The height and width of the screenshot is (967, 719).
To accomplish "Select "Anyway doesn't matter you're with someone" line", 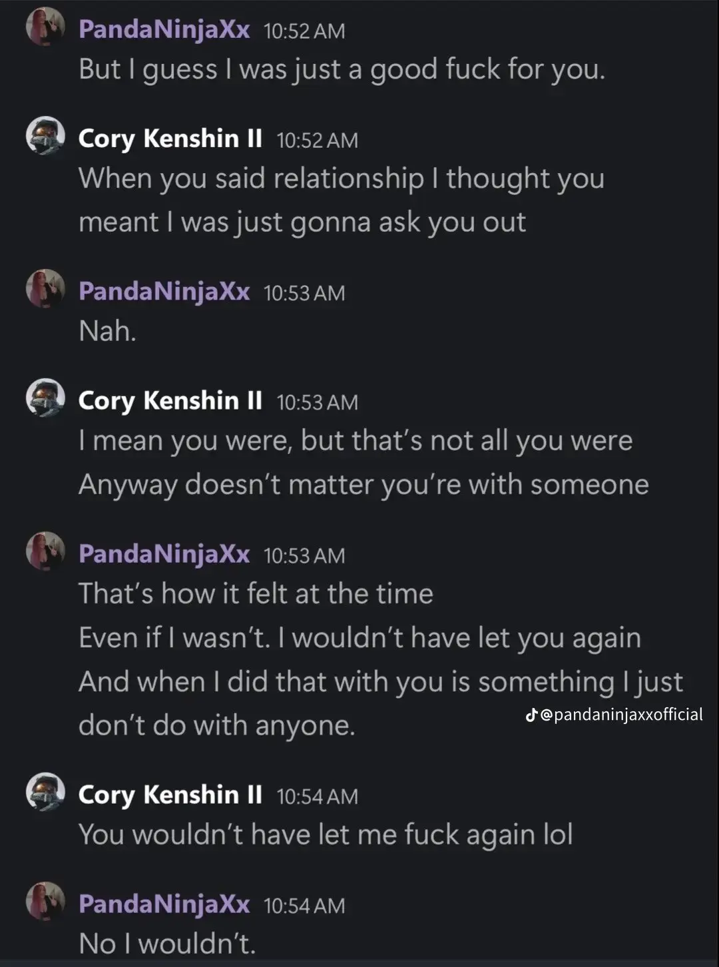I will 363,484.
